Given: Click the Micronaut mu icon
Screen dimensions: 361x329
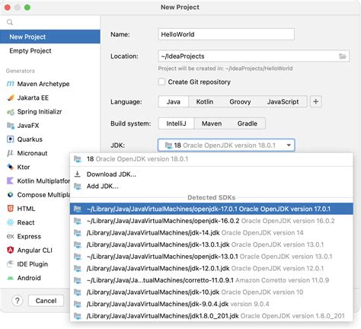Looking at the screenshot, I should [10, 153].
